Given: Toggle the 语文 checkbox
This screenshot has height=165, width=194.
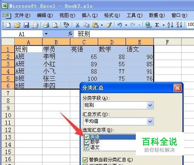Looking at the screenshot, I should (87, 148).
